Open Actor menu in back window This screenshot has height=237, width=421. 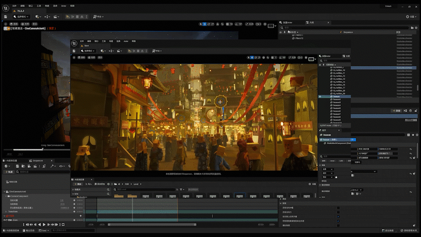64,5
